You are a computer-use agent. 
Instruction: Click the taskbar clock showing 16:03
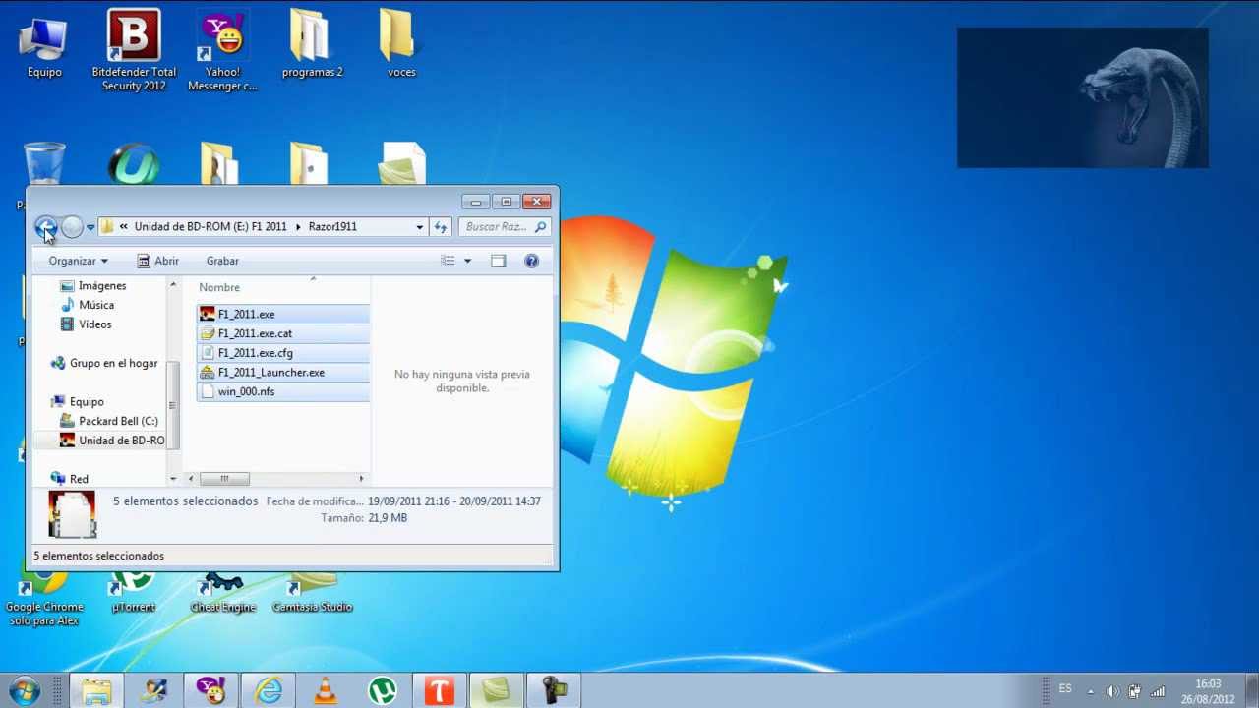coord(1208,691)
